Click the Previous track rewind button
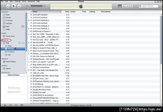163x112 pixels. [x=8, y=6]
